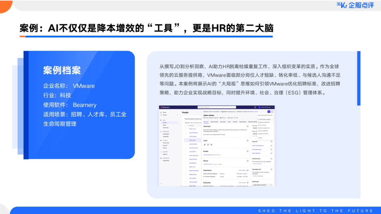Tick the checkbox for Jenny Wilson

(186, 137)
